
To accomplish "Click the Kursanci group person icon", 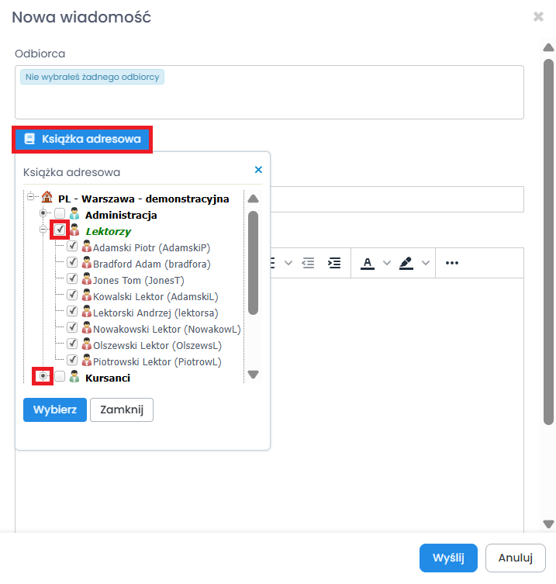I will [x=74, y=377].
